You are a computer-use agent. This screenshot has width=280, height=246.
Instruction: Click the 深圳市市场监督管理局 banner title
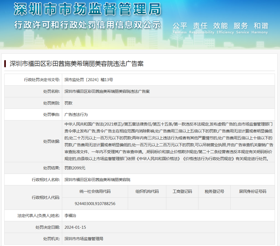[87, 10]
